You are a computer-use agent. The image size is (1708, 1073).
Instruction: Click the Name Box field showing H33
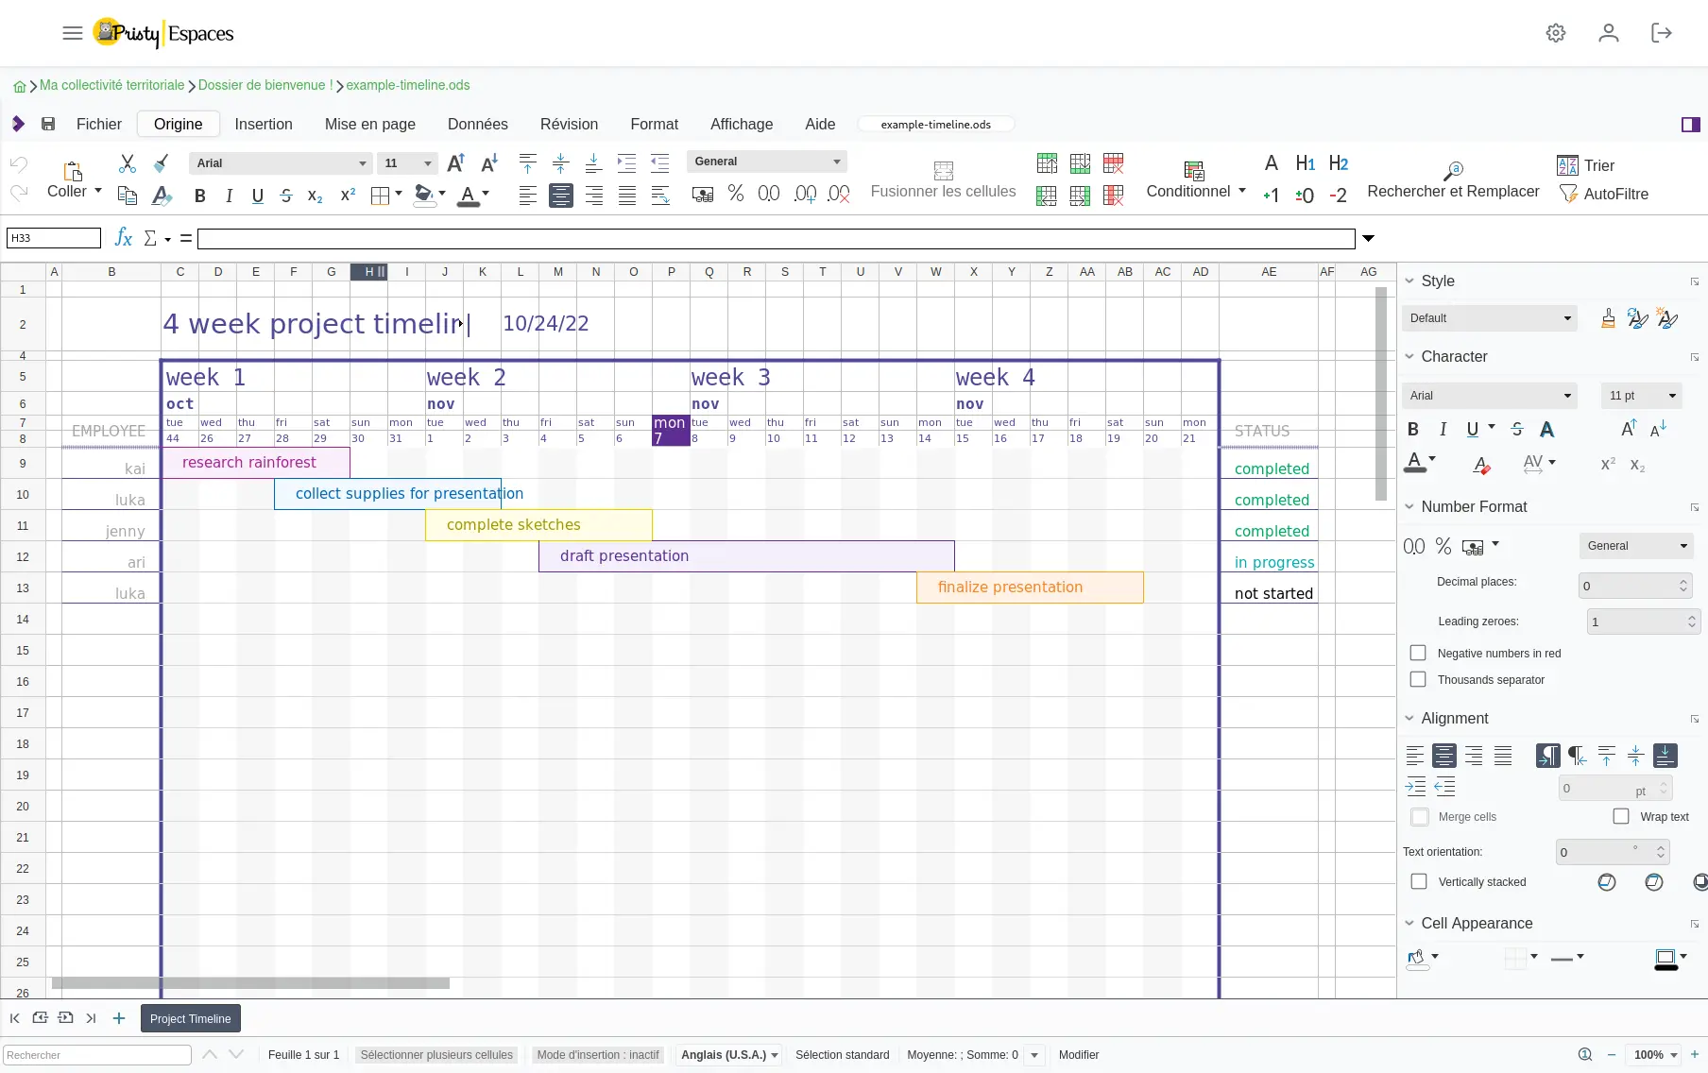pyautogui.click(x=54, y=238)
